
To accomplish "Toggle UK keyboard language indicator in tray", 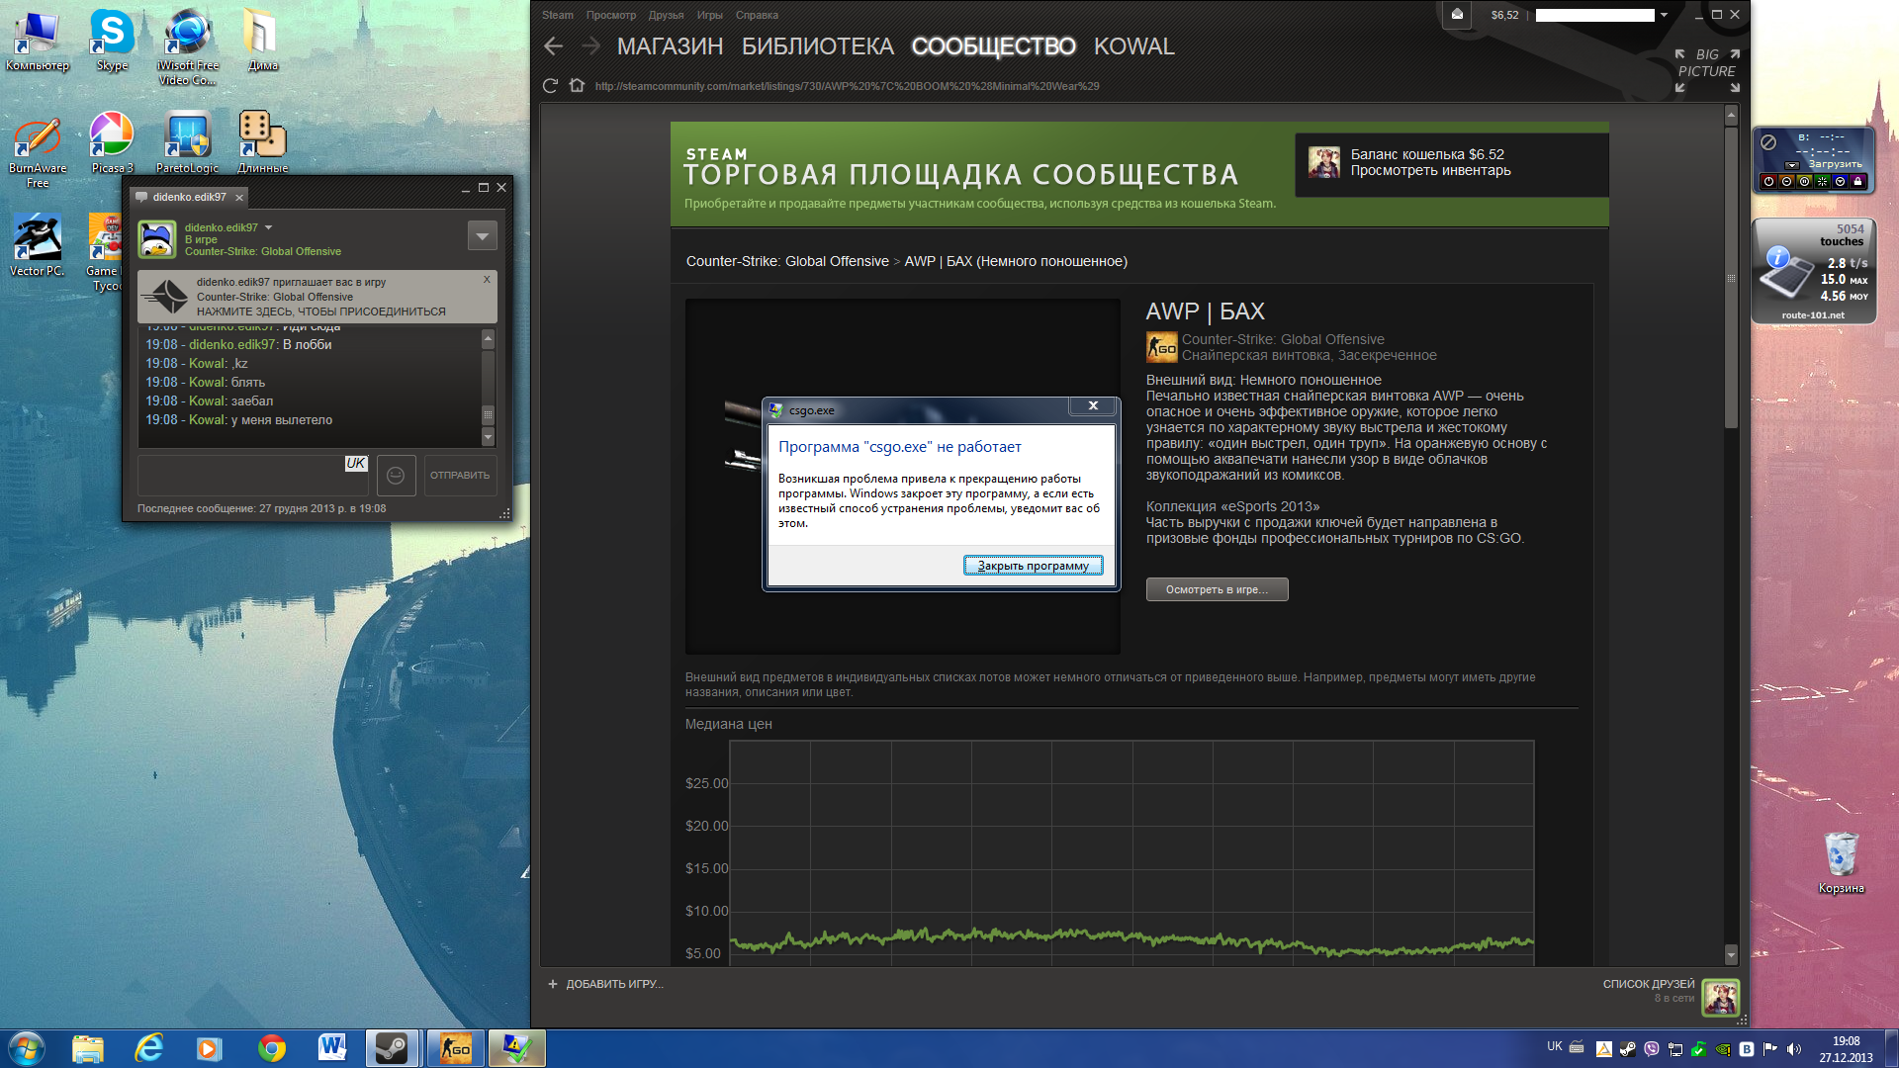I will click(x=1554, y=1046).
